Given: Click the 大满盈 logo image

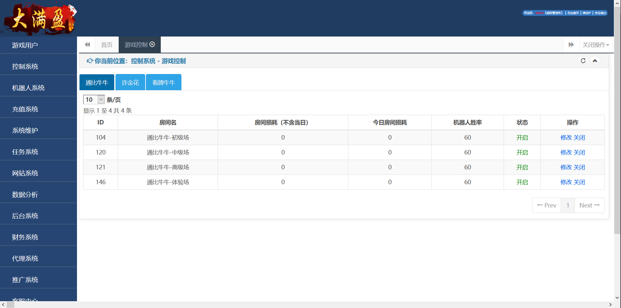Looking at the screenshot, I should [39, 19].
